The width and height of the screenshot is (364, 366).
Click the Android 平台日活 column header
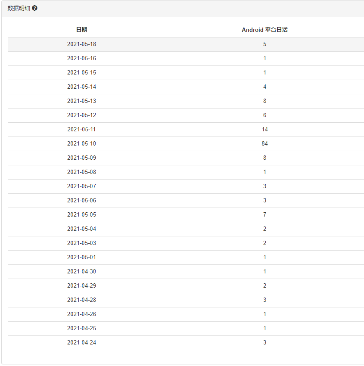pos(264,30)
